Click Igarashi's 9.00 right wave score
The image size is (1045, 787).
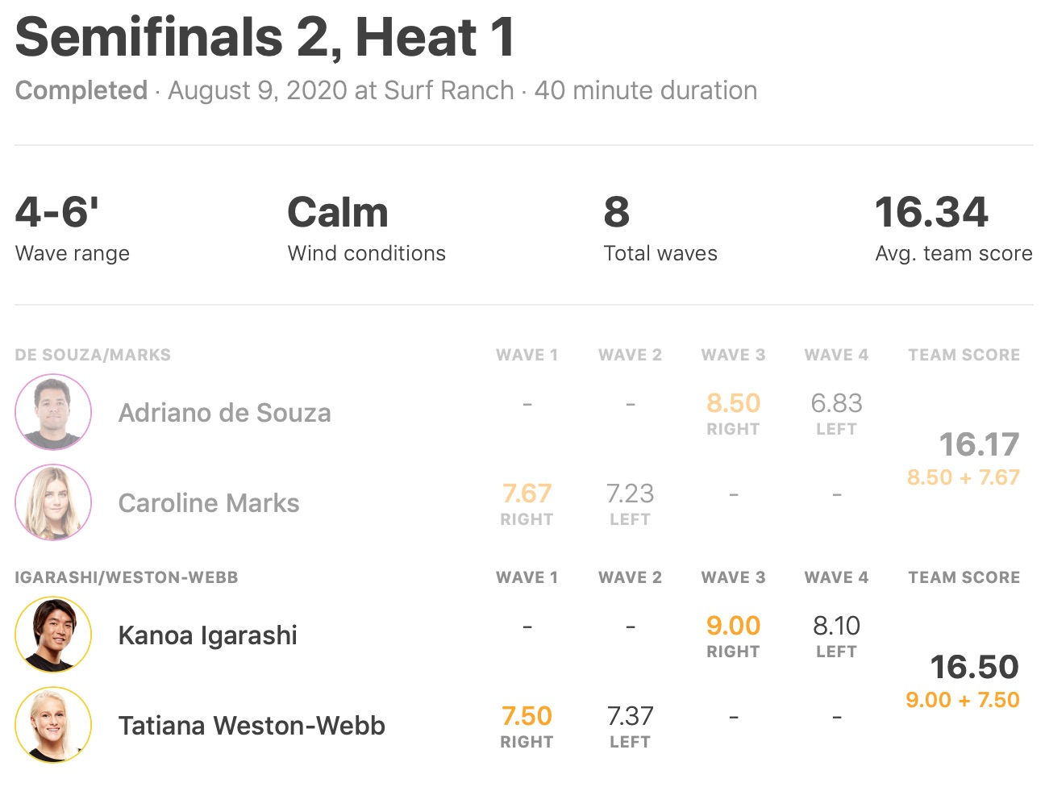733,626
